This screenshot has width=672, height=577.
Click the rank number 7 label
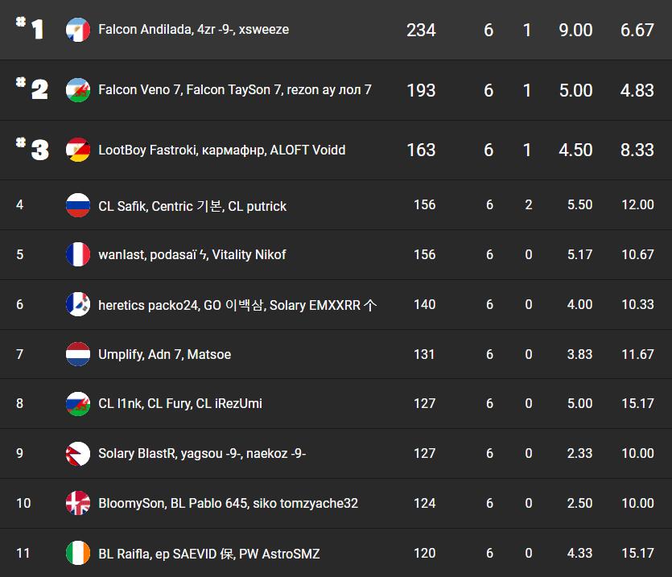pyautogui.click(x=19, y=354)
